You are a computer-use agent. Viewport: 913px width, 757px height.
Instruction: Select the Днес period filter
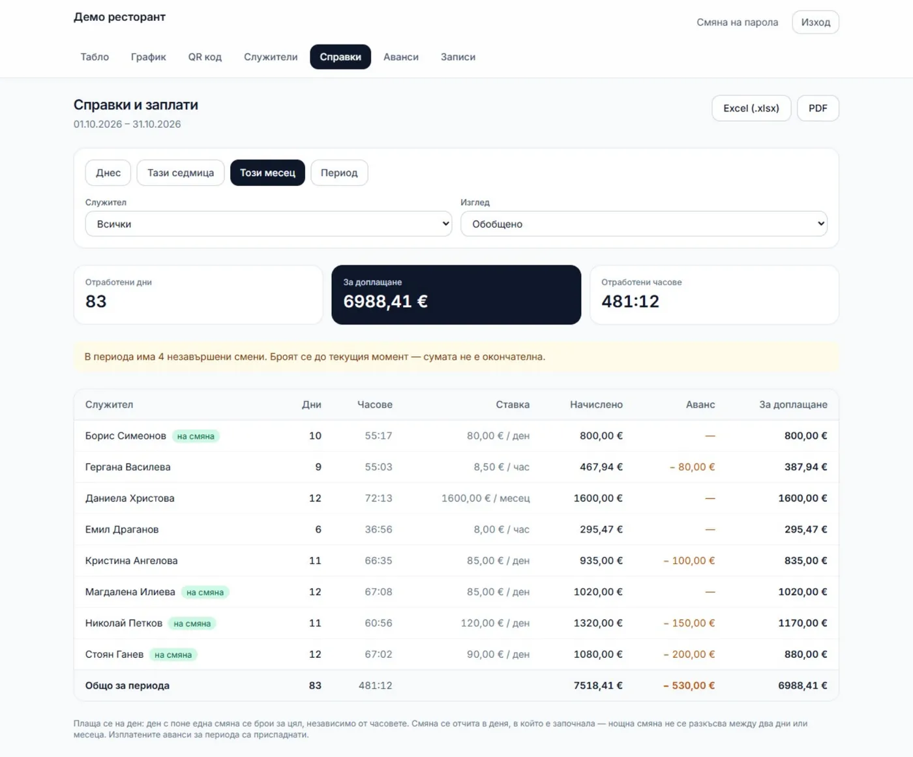(x=108, y=173)
